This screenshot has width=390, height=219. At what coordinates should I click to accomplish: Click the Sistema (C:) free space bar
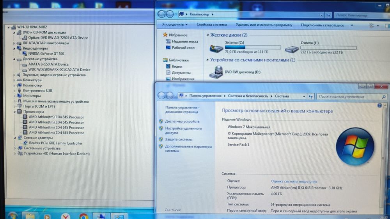point(253,47)
